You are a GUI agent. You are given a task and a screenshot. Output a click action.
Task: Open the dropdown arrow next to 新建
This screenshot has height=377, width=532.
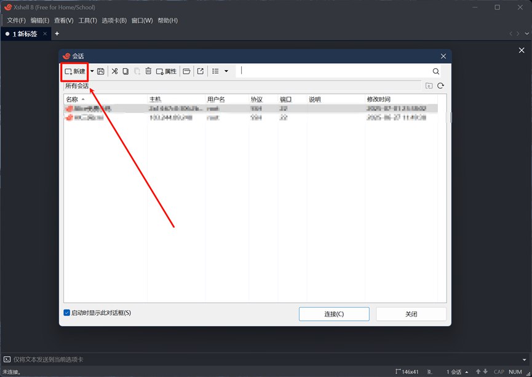click(x=91, y=71)
